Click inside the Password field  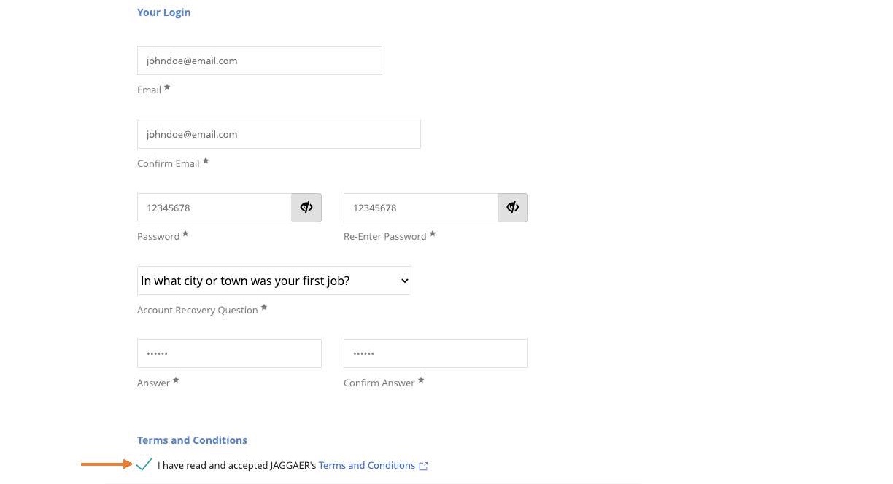(214, 208)
